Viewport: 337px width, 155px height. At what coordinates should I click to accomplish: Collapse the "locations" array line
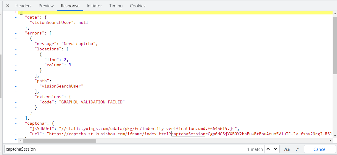point(15,49)
